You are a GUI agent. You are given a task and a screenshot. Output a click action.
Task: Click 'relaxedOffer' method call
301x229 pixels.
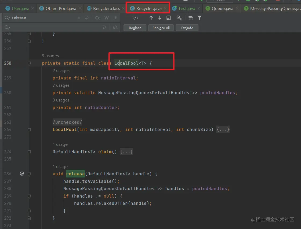pyautogui.click(x=111, y=203)
